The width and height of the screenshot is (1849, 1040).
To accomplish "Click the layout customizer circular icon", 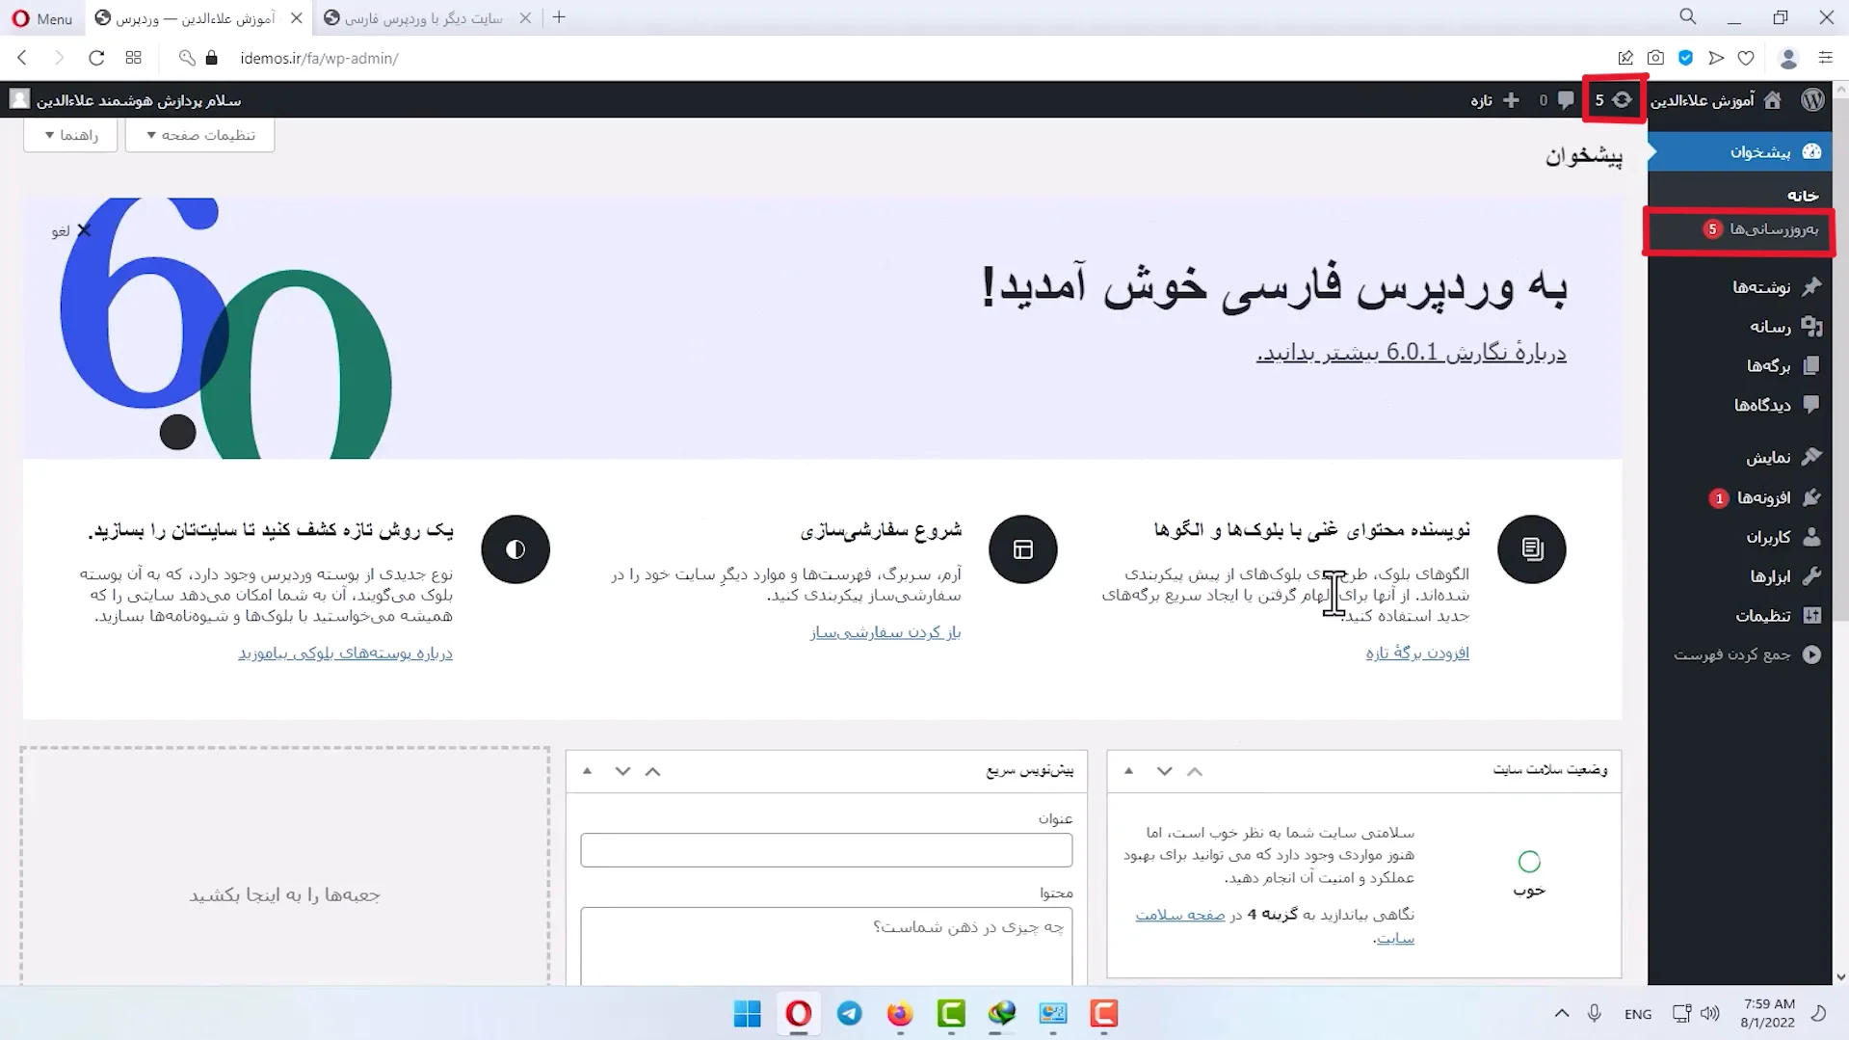I will tap(1023, 549).
